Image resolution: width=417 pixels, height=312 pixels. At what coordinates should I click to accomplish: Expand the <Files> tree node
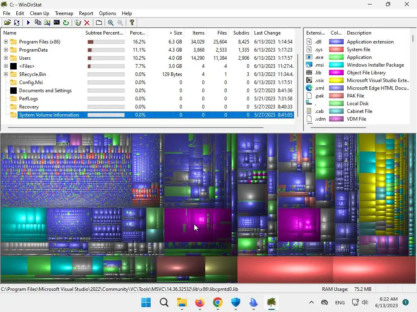(6, 66)
